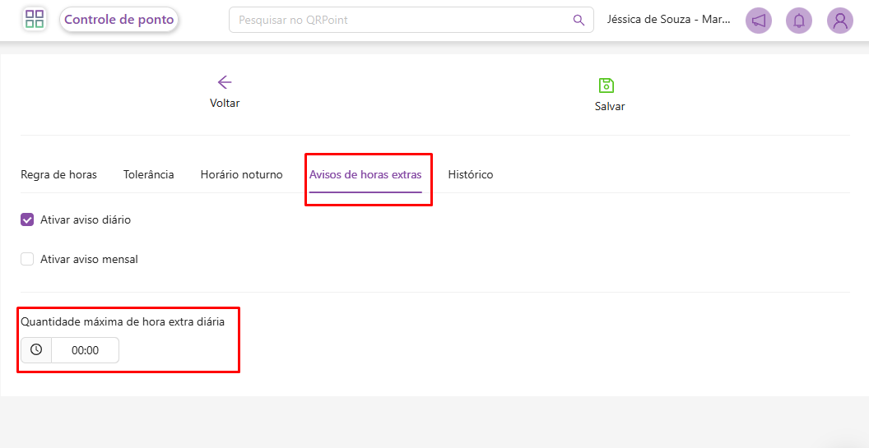Screen dimensions: 869x448
Task: Disable the Ativar aviso diário checkbox
Action: pyautogui.click(x=27, y=220)
